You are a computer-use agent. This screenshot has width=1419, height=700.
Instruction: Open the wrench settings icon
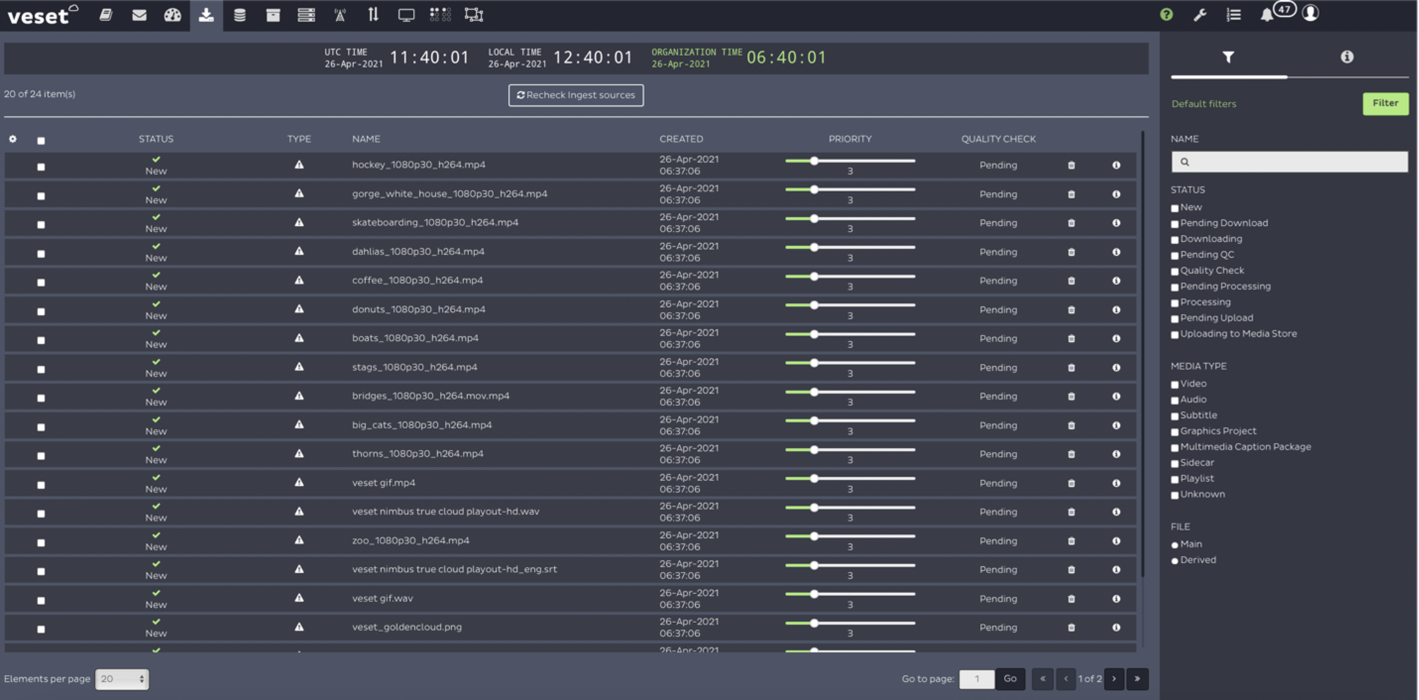1200,15
